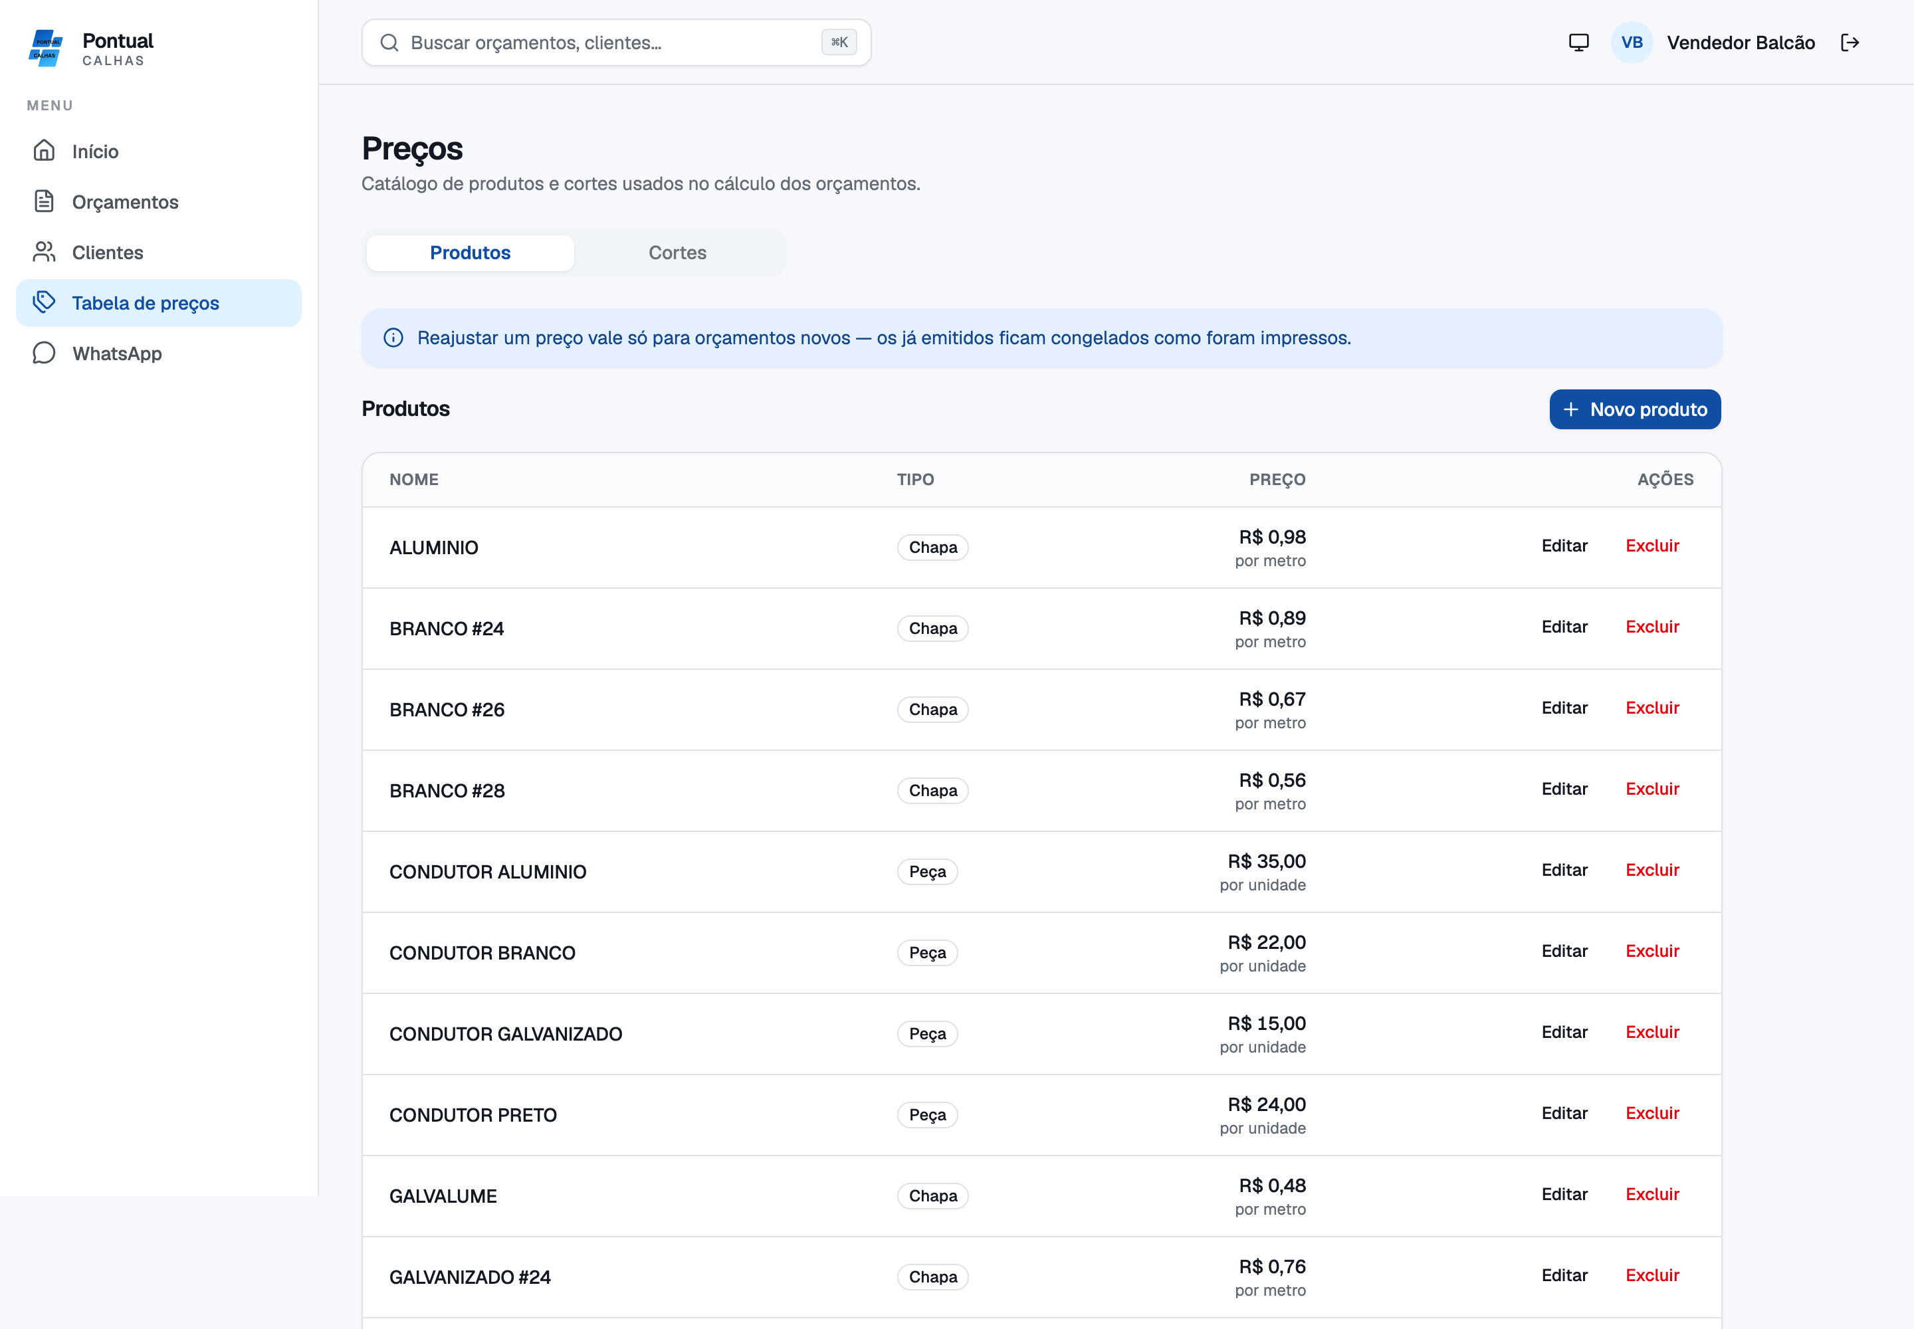Click the info icon in blue banner

click(393, 338)
